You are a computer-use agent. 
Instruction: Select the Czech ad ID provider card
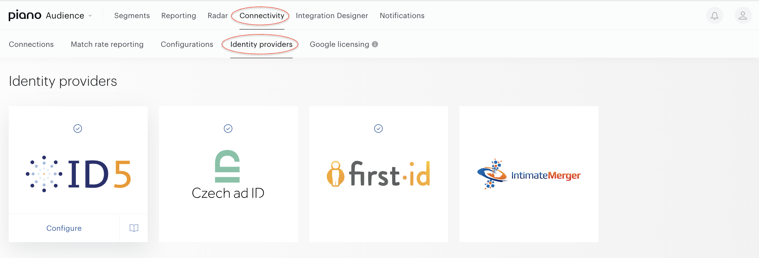[x=228, y=174]
